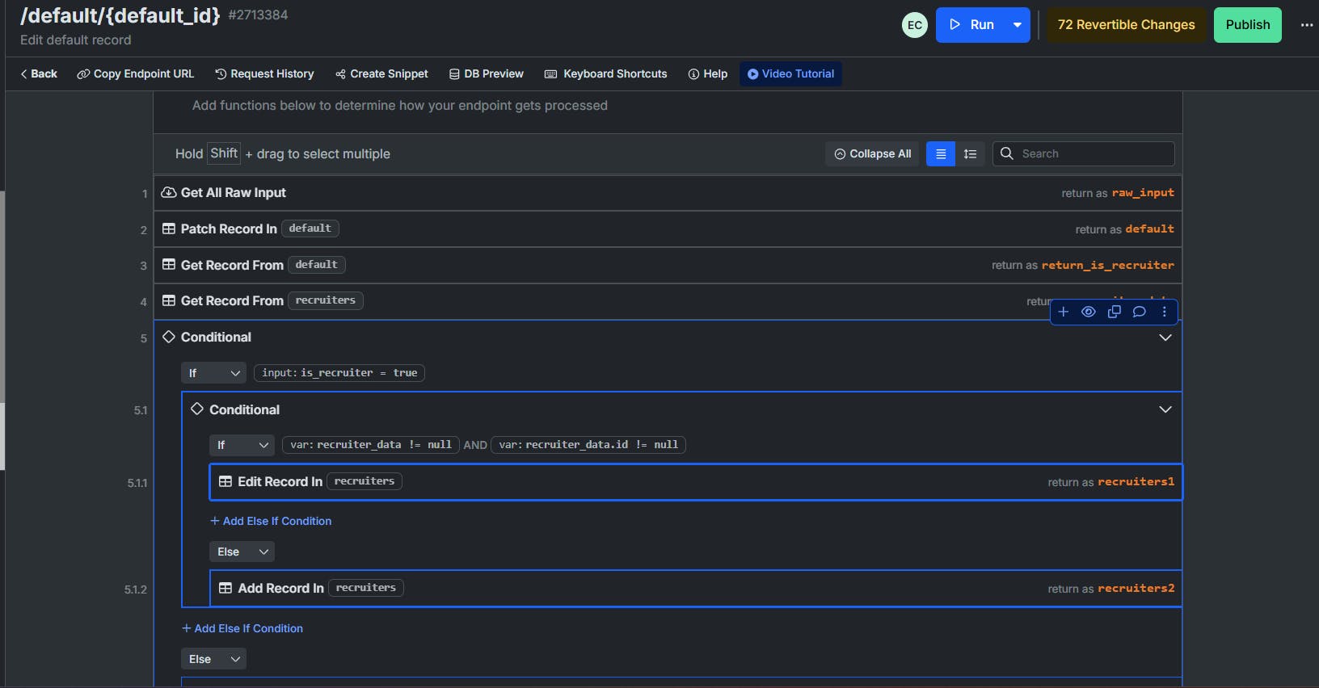Click the return_is_recruiter variable
The image size is (1319, 688).
1107,265
